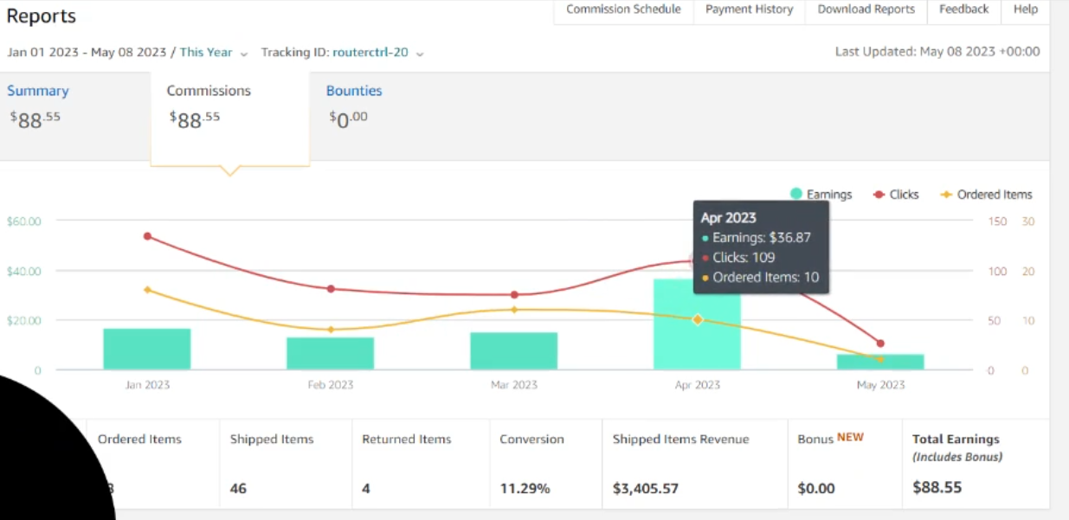Click the Total Earnings heading
Screen dimensions: 1069x520
pyautogui.click(x=956, y=440)
